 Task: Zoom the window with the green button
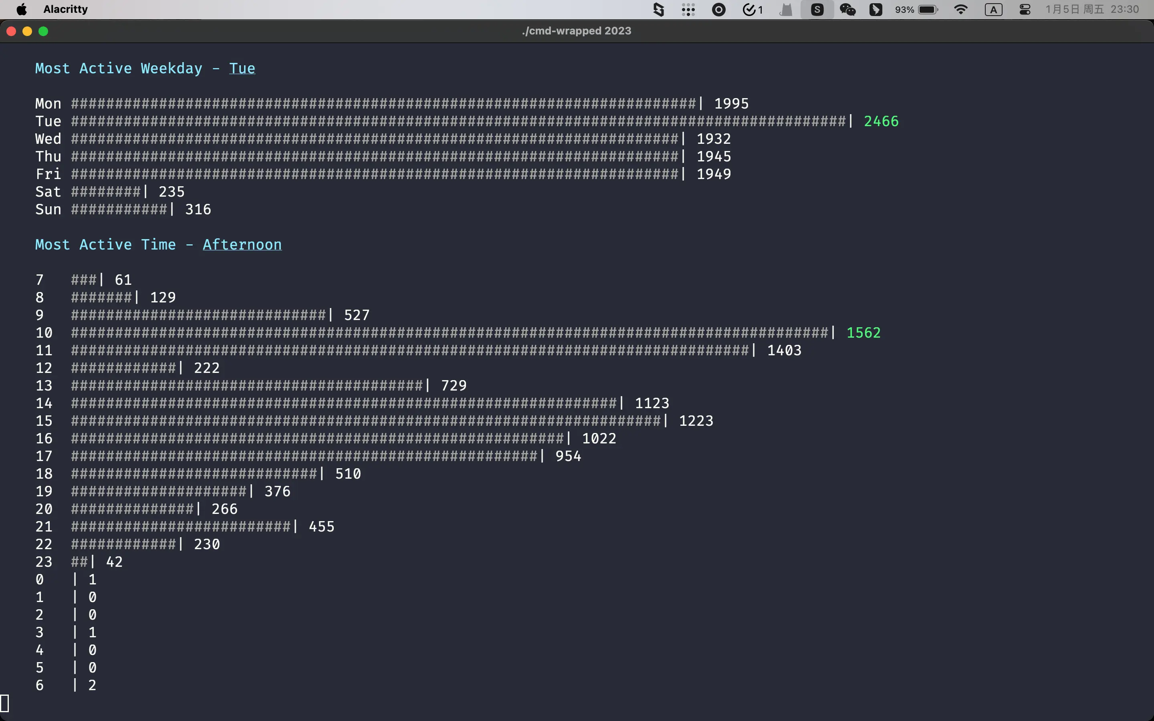click(x=43, y=31)
